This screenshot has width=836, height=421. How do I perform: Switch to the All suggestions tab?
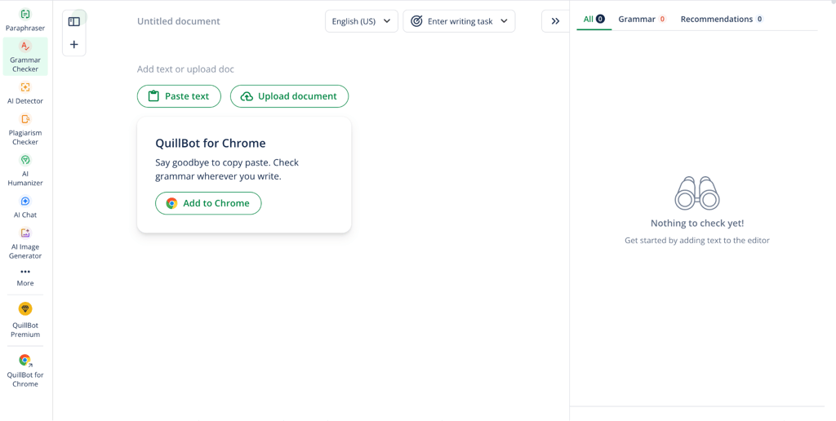click(594, 20)
